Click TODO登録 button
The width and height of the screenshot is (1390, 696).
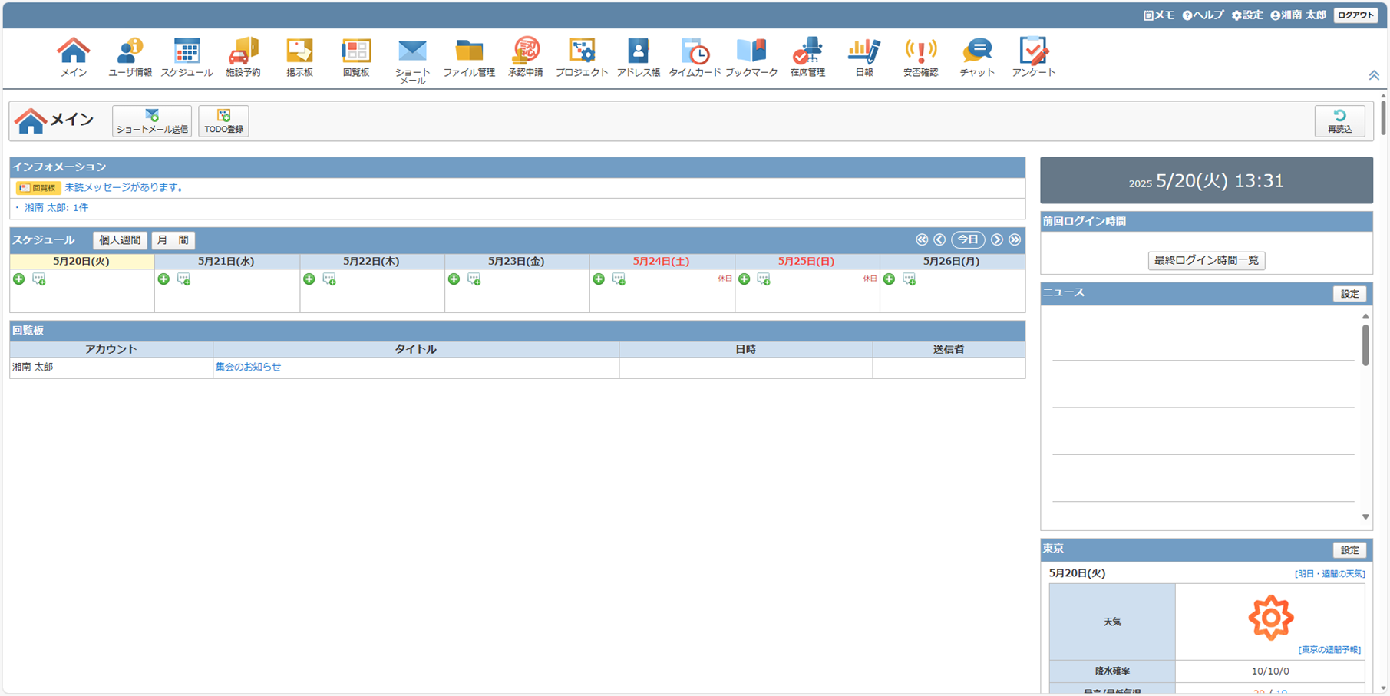223,121
